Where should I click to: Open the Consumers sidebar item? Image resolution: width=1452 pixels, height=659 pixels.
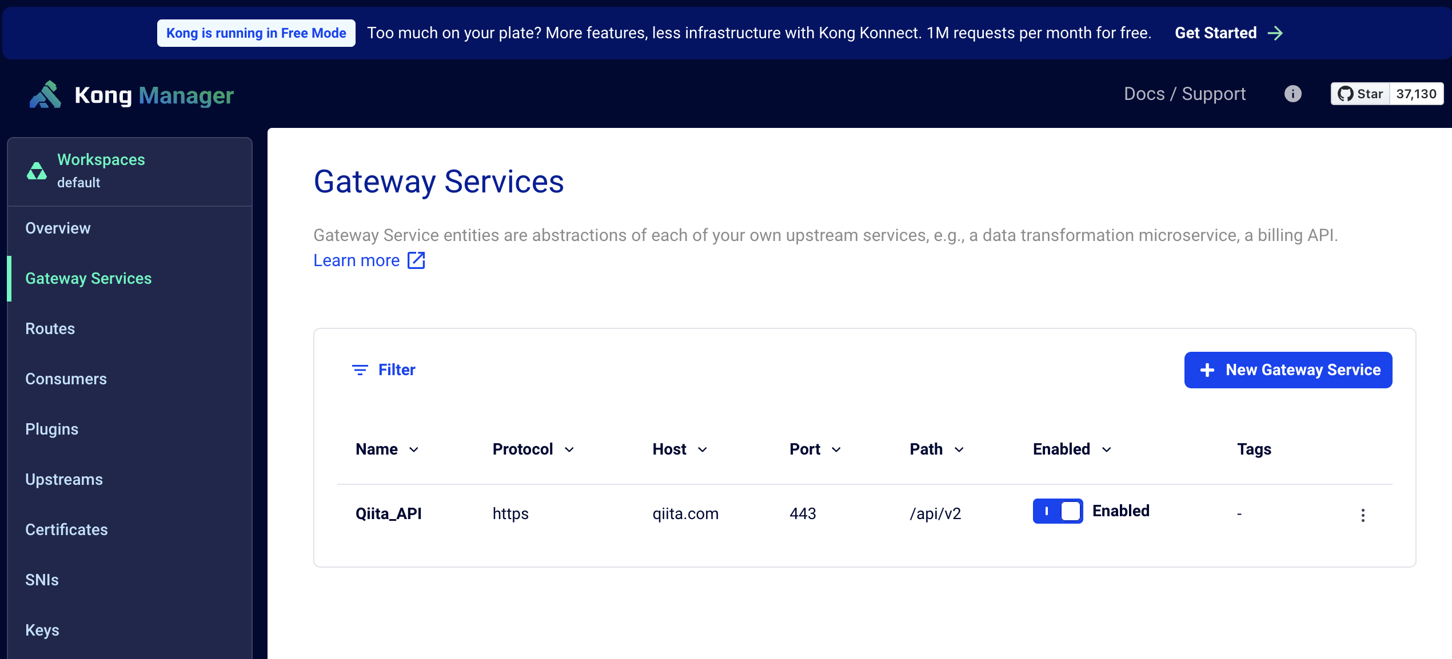tap(66, 379)
